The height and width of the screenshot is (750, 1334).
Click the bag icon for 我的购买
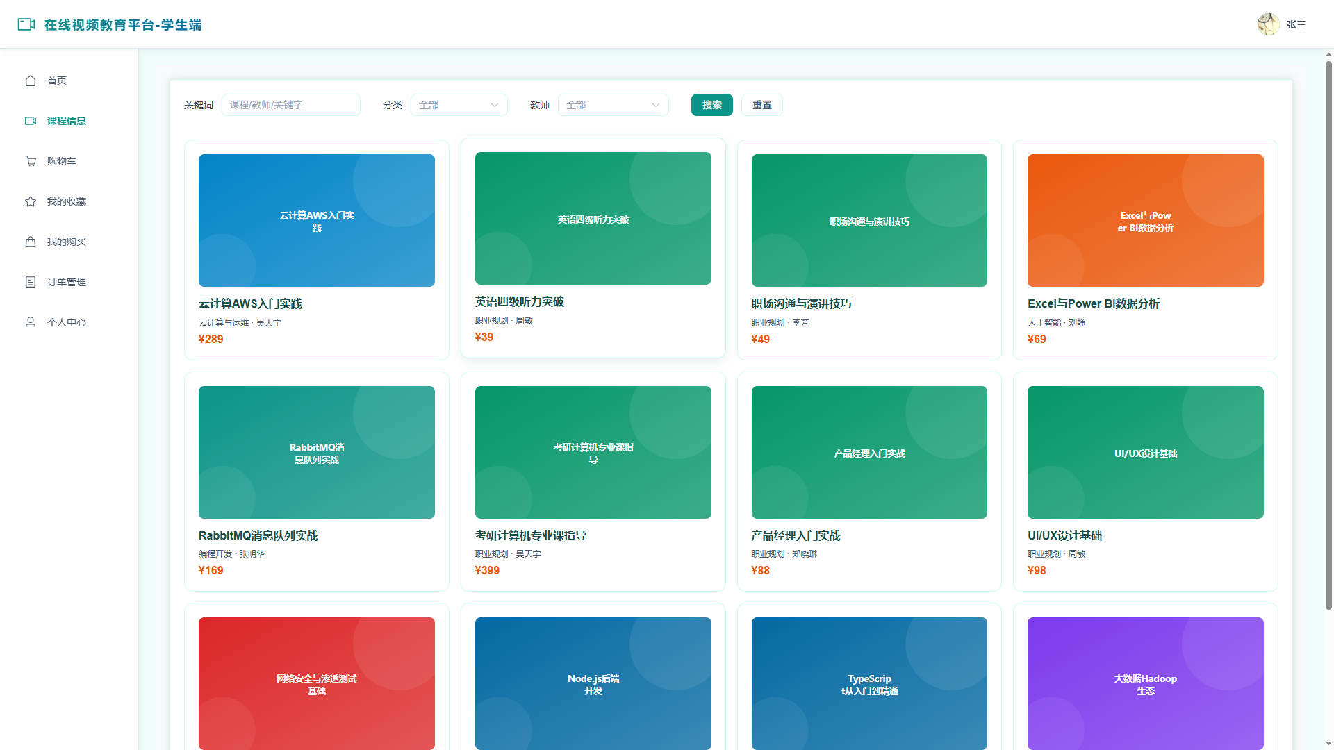pos(31,242)
